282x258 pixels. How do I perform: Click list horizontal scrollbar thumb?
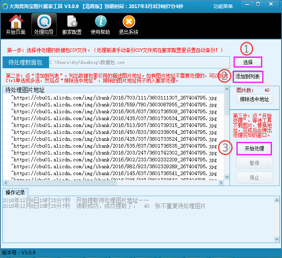click(x=63, y=183)
